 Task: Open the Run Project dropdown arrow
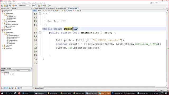click(x=43, y=6)
